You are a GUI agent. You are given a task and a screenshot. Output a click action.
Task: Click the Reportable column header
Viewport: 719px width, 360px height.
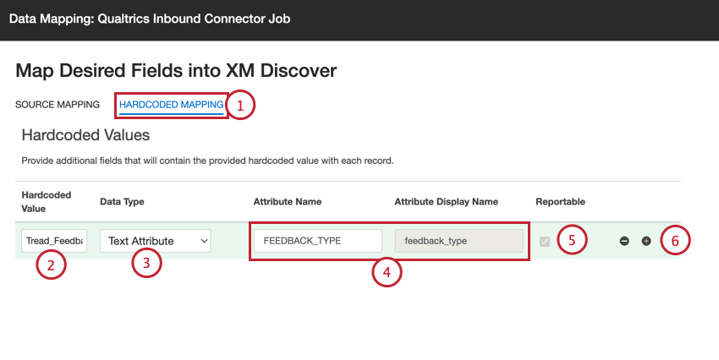[x=560, y=202]
